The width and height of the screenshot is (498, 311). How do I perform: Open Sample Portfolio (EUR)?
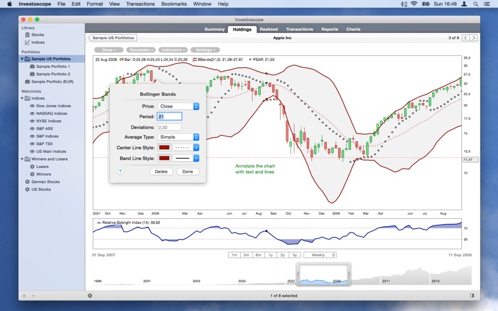tap(49, 81)
